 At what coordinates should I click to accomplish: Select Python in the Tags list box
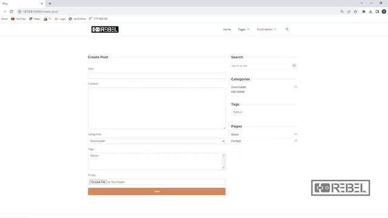tap(95, 156)
